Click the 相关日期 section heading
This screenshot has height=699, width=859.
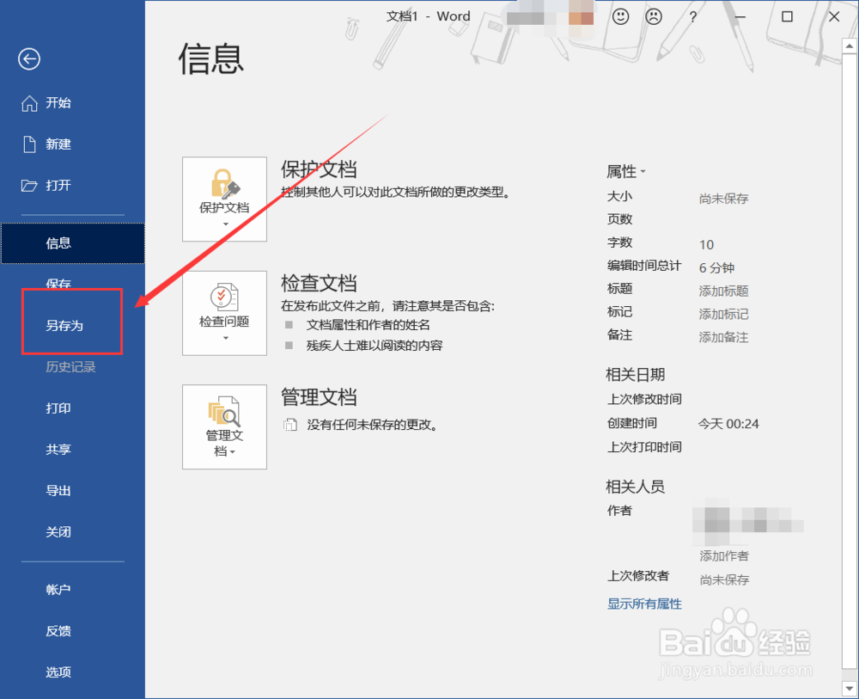(636, 375)
